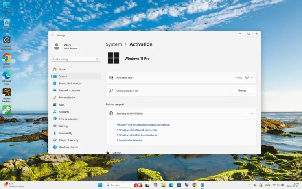This screenshot has width=302, height=189.
Task: Click the key icon beside Change product key
Action: point(111,91)
